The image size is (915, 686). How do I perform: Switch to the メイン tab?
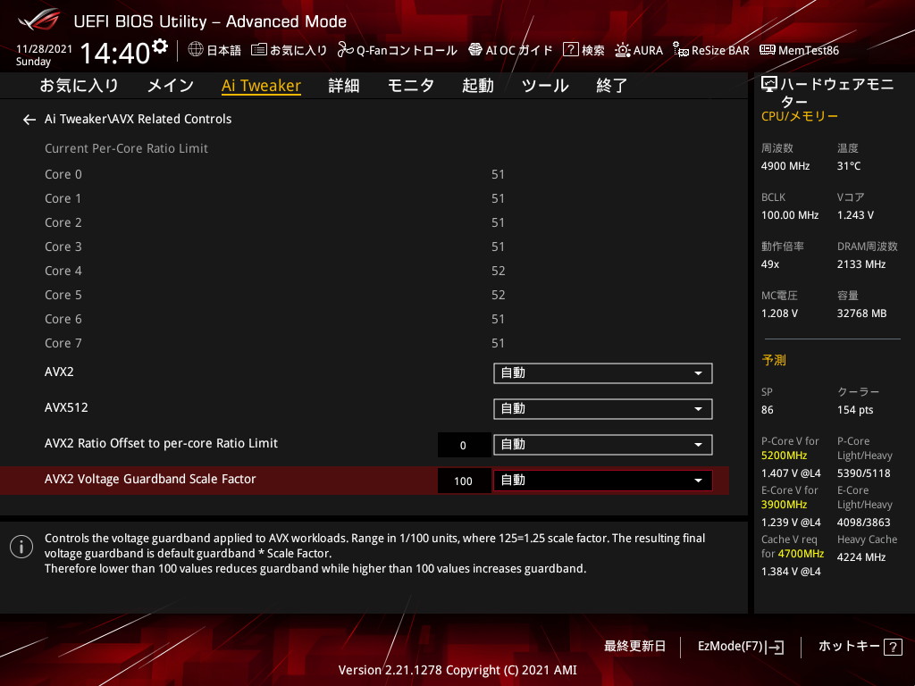point(171,86)
